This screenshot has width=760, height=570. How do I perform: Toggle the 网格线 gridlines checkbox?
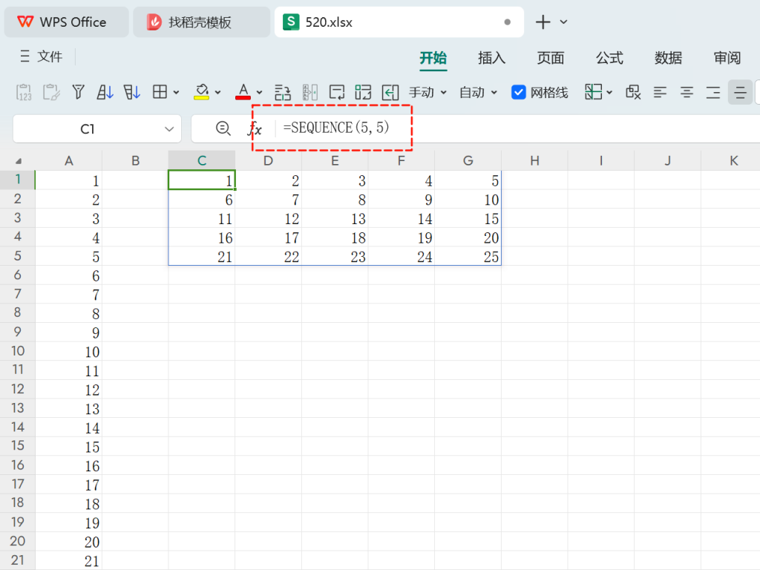tap(518, 92)
